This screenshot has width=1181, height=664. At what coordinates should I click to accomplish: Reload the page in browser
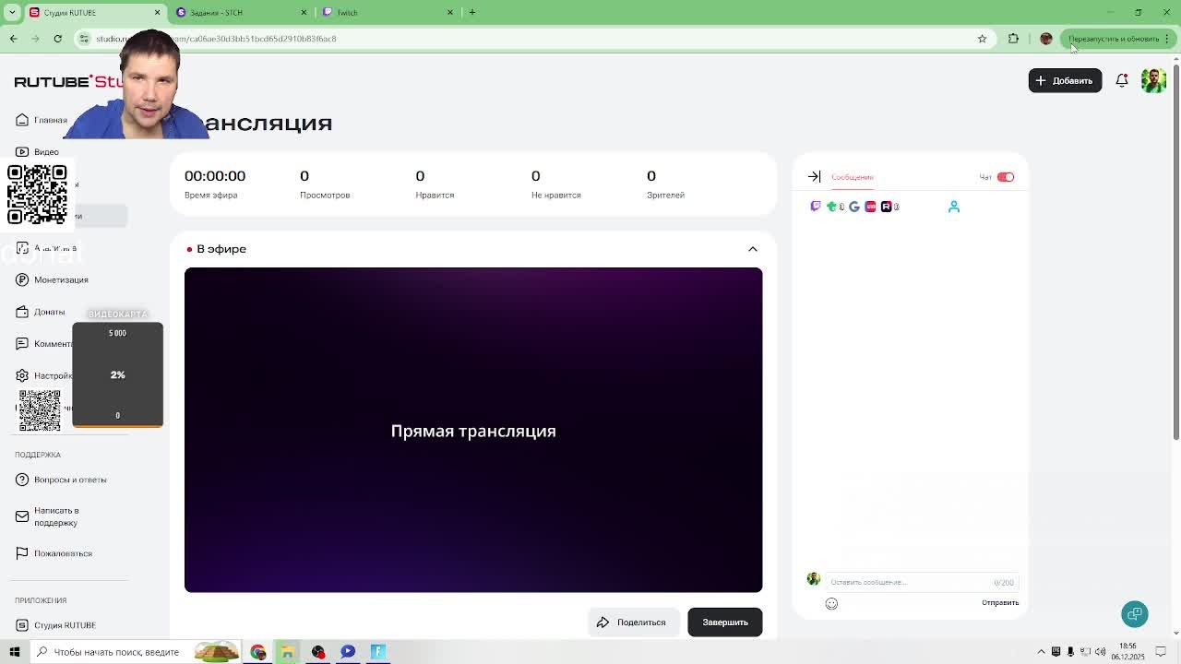(57, 39)
